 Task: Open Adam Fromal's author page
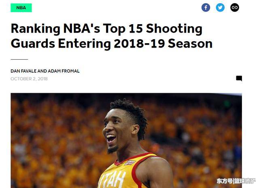(64, 71)
